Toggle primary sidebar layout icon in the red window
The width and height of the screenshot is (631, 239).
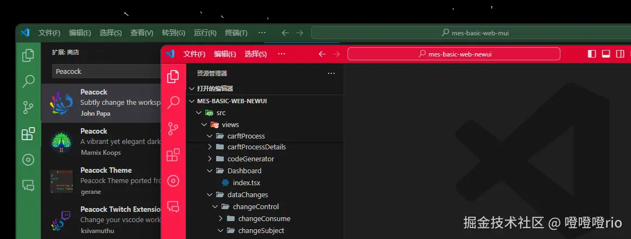(592, 54)
